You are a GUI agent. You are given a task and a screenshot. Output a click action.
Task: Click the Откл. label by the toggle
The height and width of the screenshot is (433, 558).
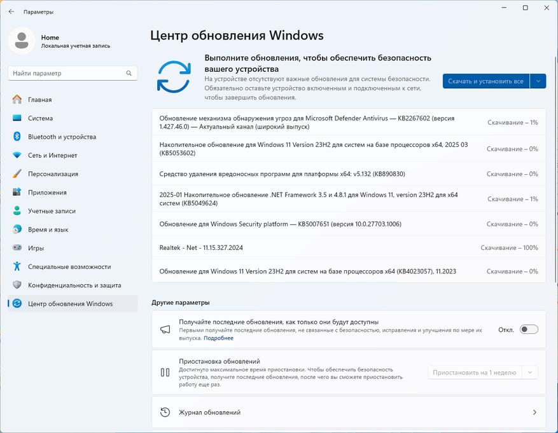506,330
